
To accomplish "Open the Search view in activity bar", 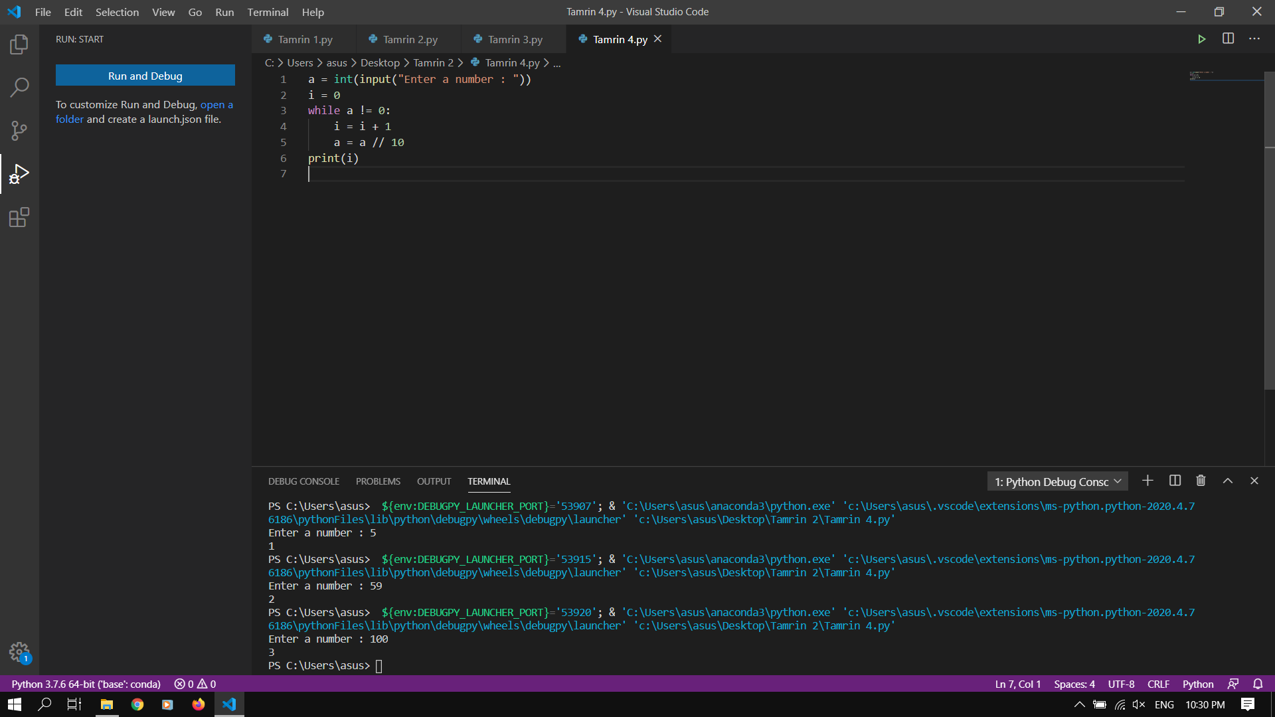I will click(x=19, y=87).
